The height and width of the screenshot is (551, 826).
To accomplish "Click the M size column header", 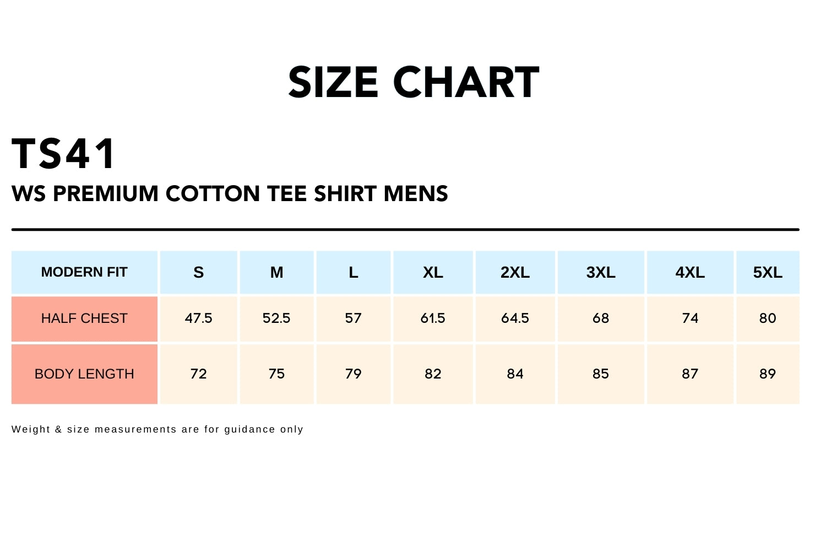I will [276, 272].
